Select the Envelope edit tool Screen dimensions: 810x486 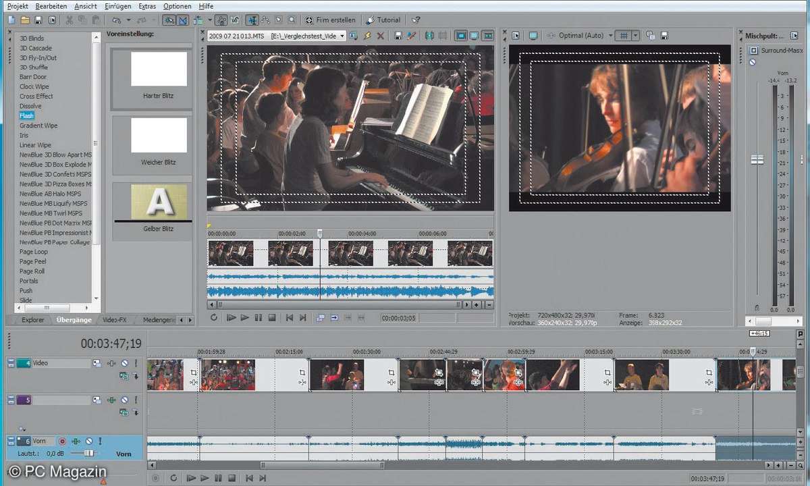[x=266, y=20]
